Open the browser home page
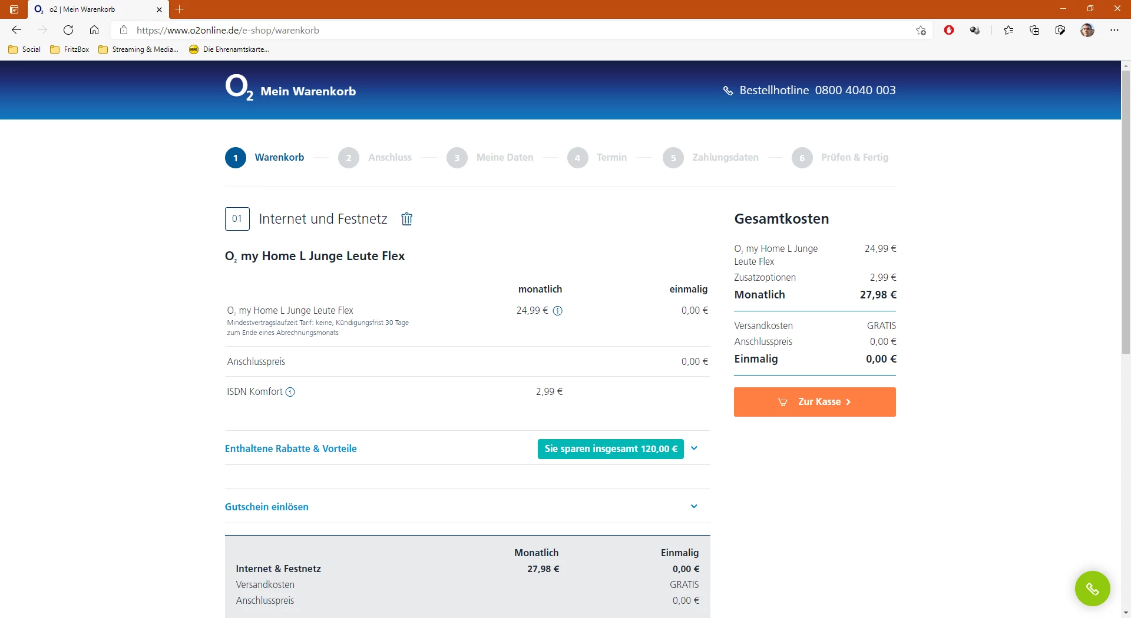The image size is (1131, 618). 94,30
